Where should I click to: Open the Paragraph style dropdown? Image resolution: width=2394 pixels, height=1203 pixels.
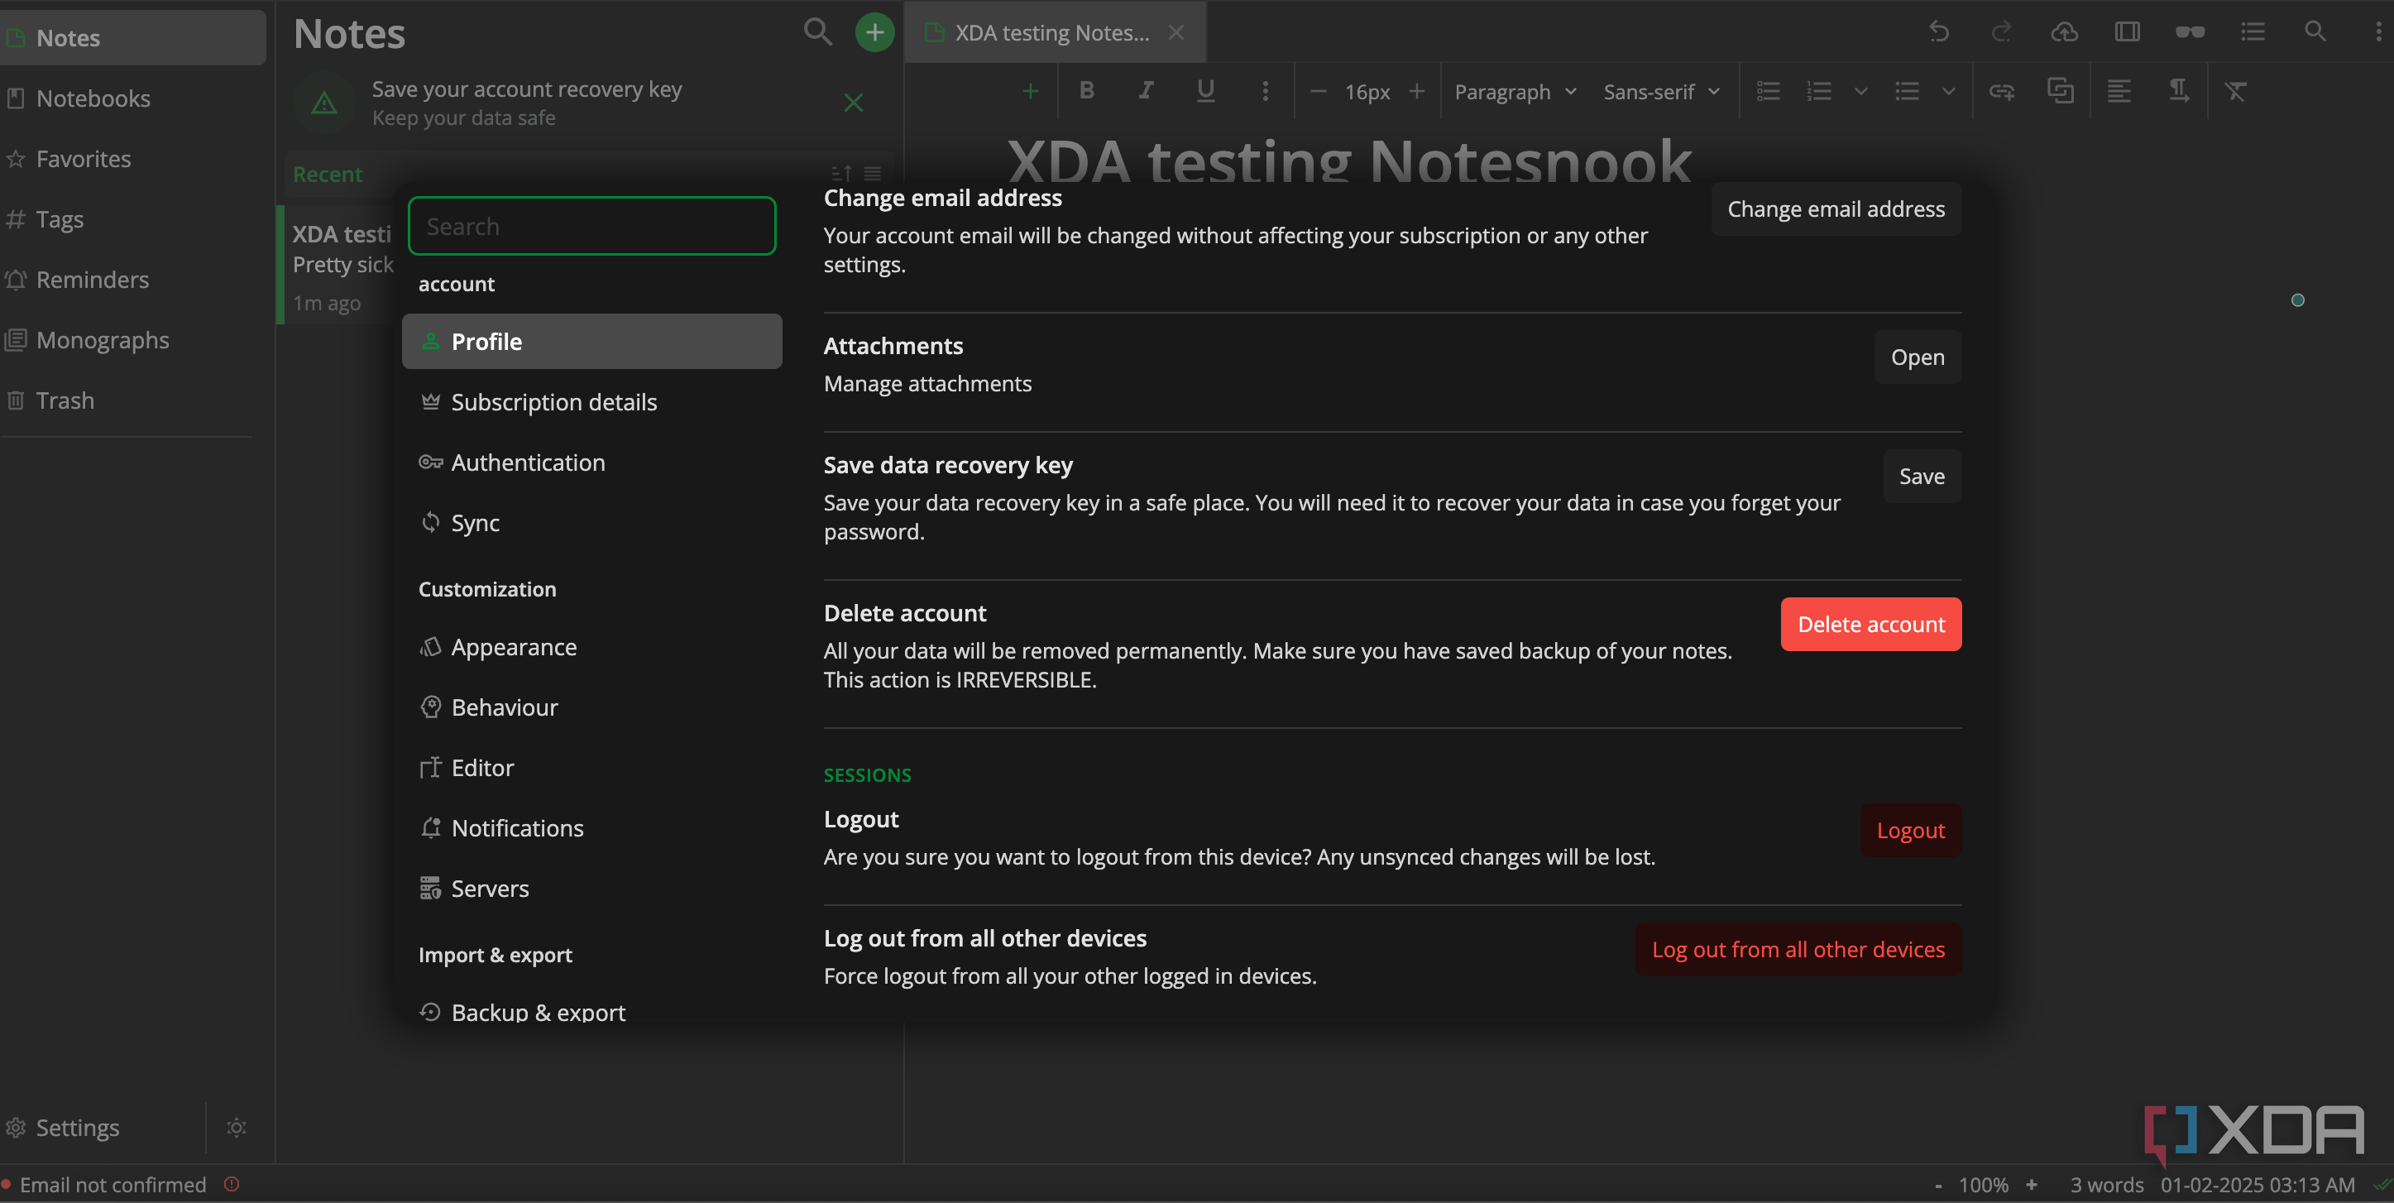(x=1514, y=91)
